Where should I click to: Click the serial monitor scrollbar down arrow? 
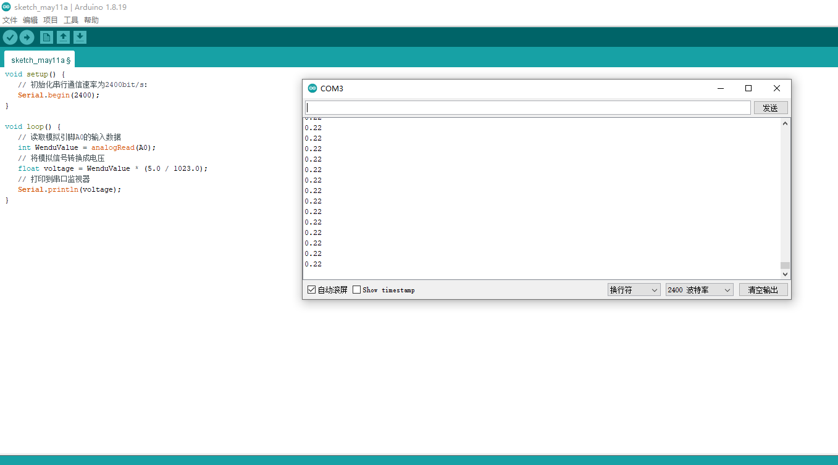click(786, 274)
